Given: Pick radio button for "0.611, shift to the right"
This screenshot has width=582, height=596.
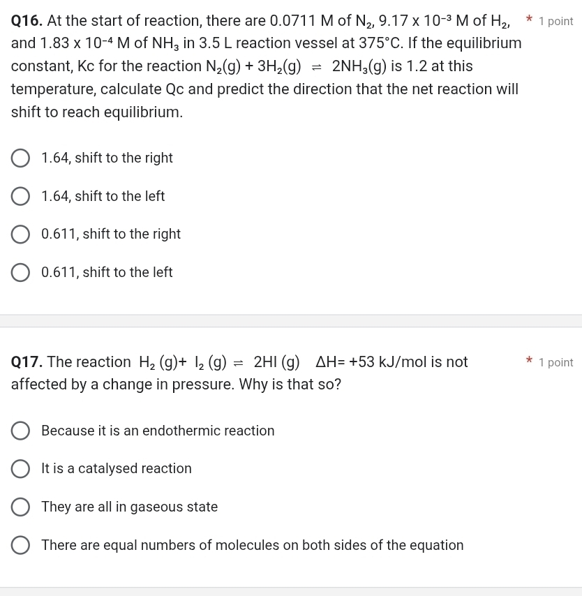Looking at the screenshot, I should pyautogui.click(x=20, y=234).
